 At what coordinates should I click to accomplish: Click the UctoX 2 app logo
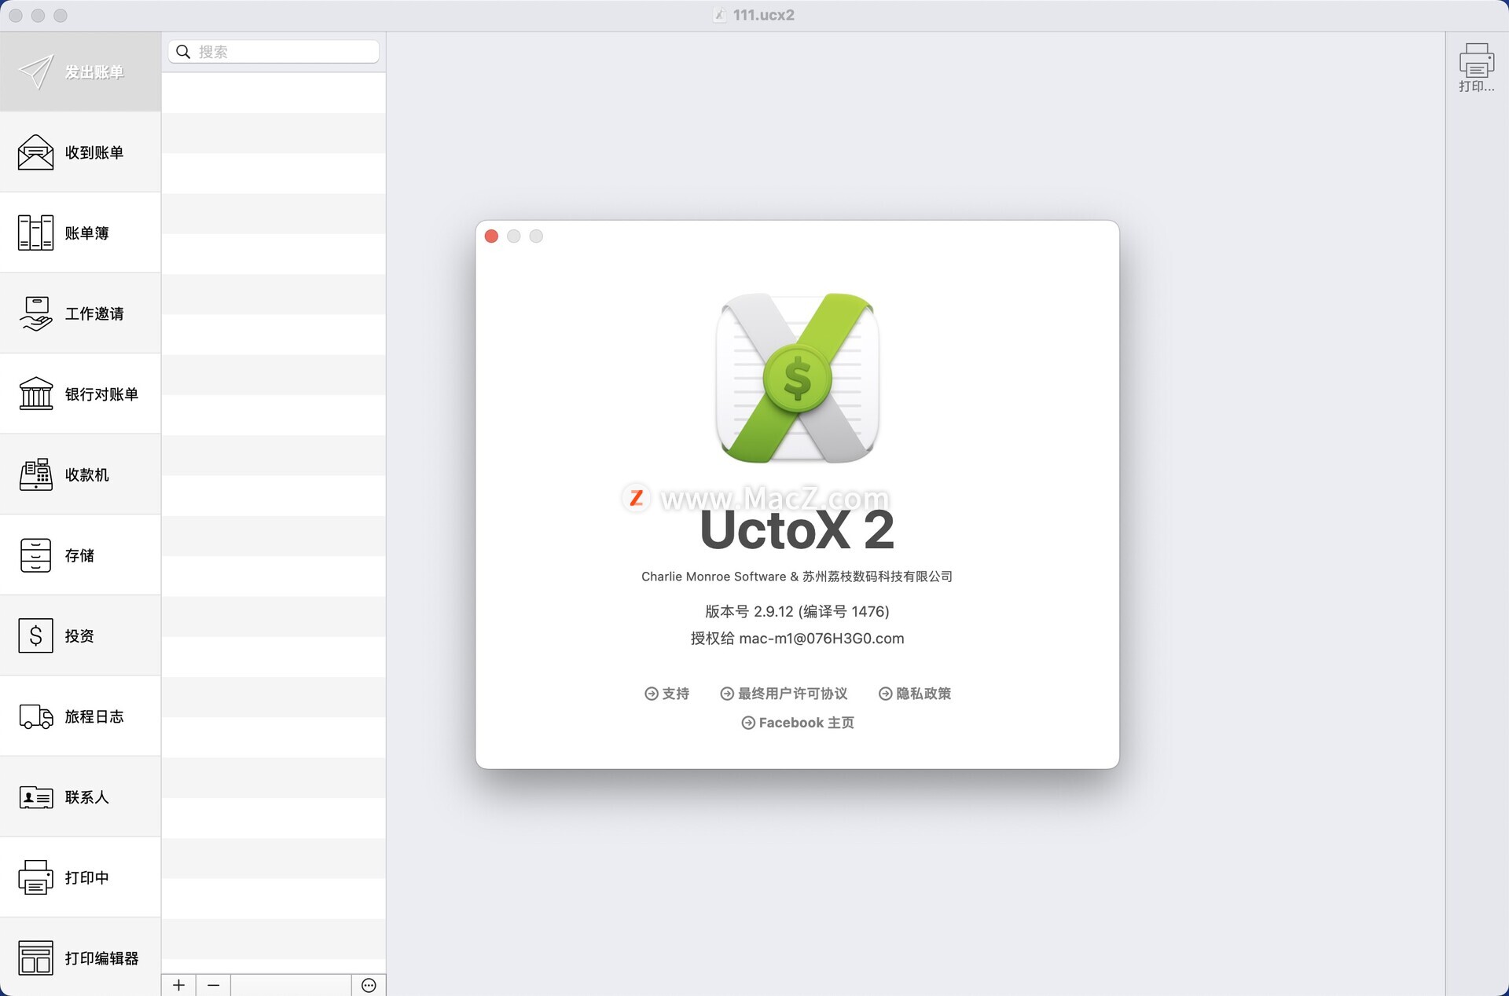pos(797,378)
